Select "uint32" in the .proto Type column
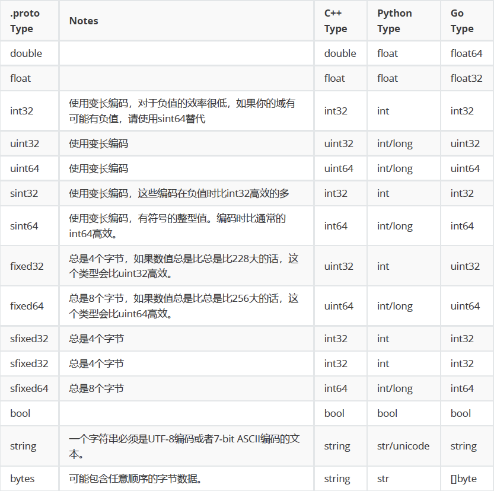494x491 pixels. tap(24, 144)
